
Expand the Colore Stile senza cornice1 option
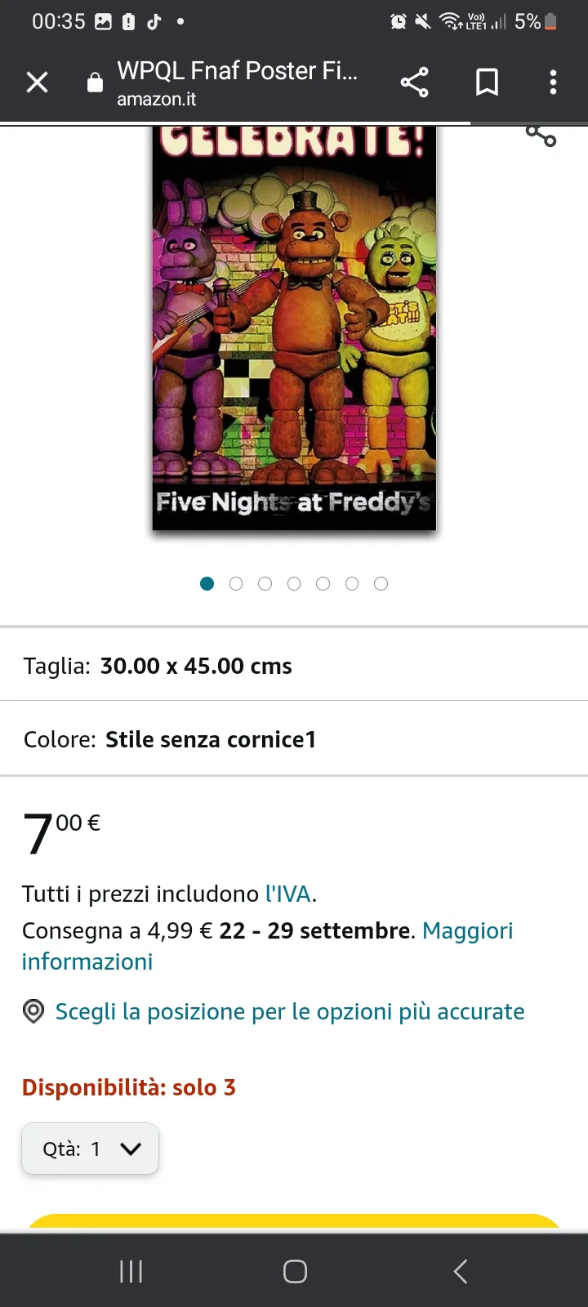[x=294, y=738]
